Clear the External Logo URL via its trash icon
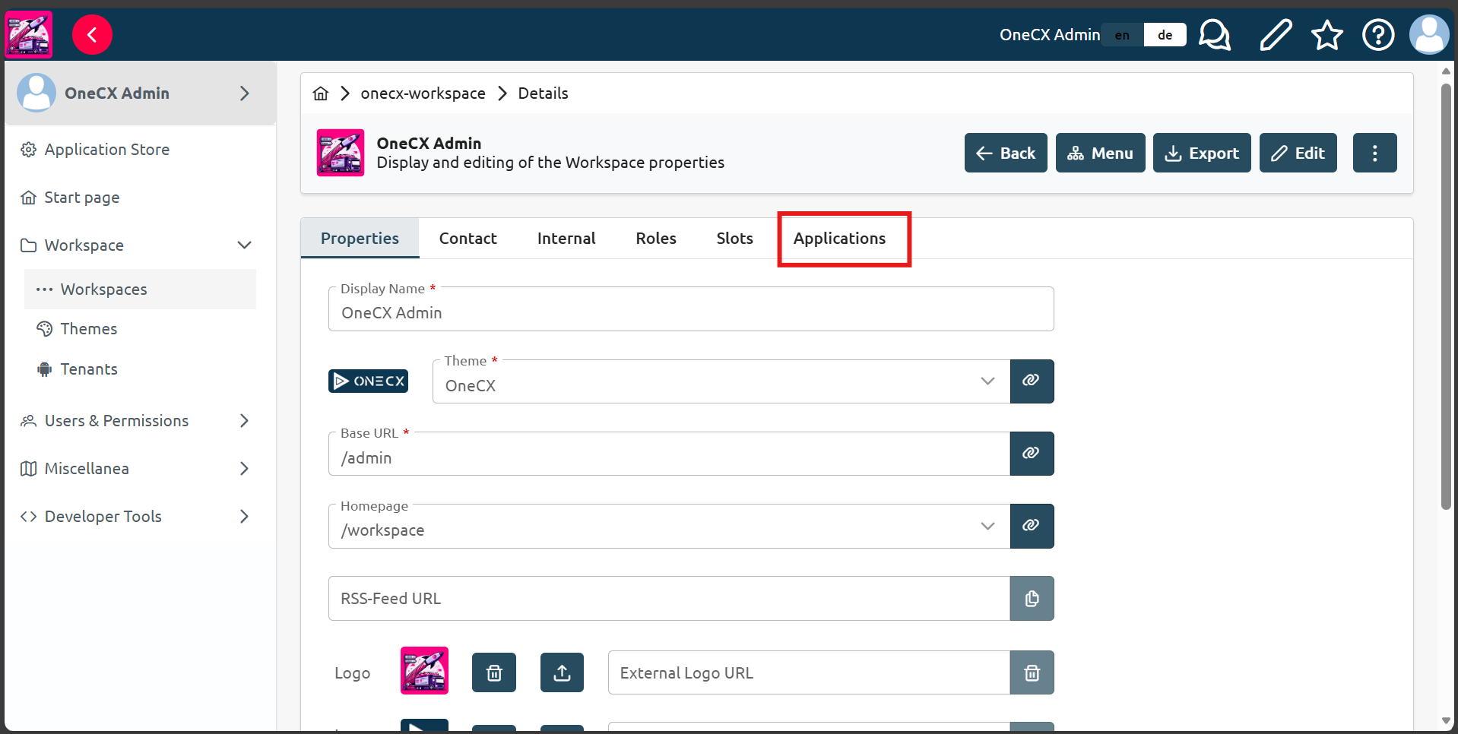Image resolution: width=1458 pixels, height=734 pixels. tap(1032, 672)
